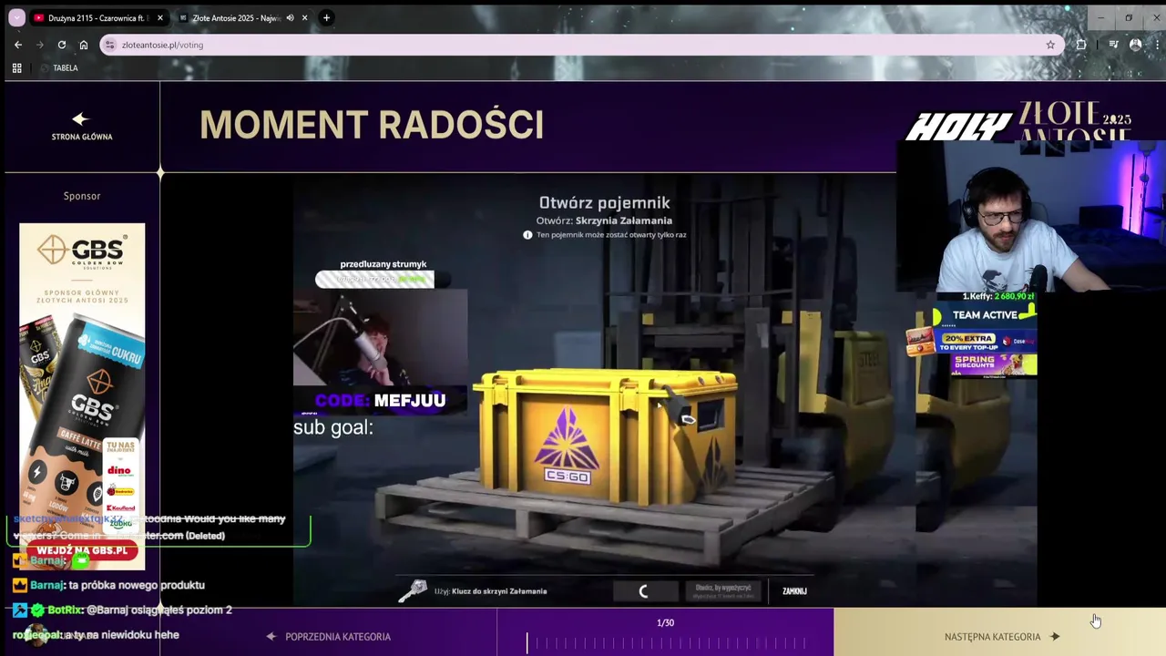
Task: Click the Sponsor label in sidebar
Action: 82,196
